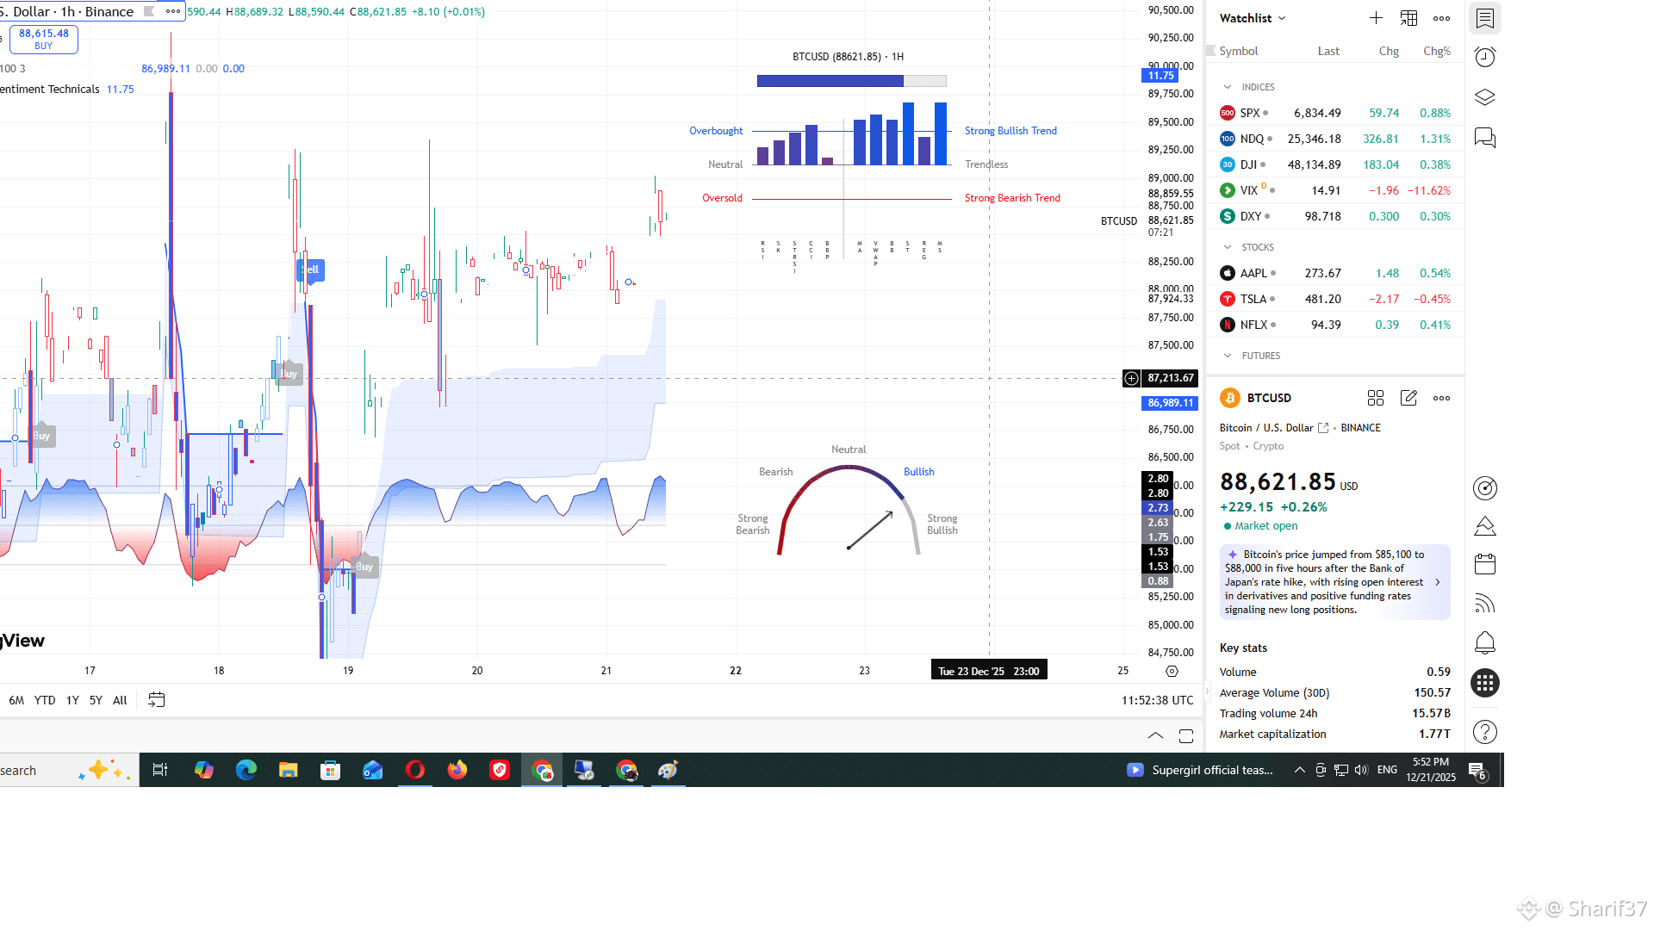Click the 88,615.48 BUY button
This screenshot has width=1654, height=930.
pyautogui.click(x=44, y=39)
